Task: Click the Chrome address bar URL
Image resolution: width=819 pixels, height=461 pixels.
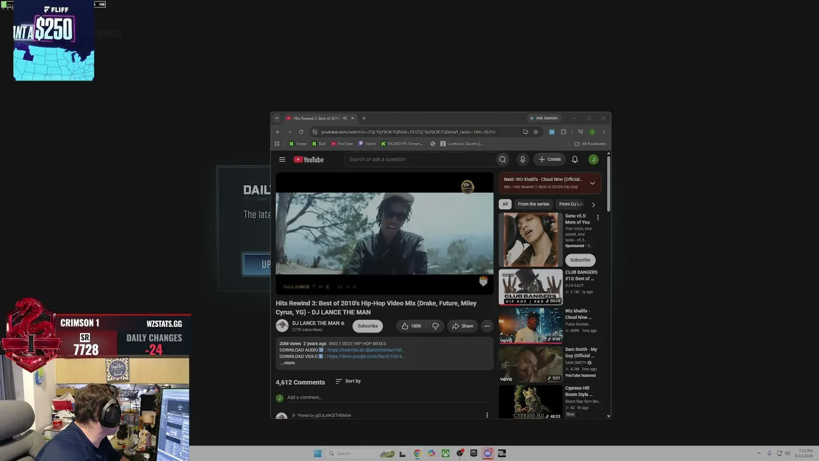Action: click(x=408, y=132)
